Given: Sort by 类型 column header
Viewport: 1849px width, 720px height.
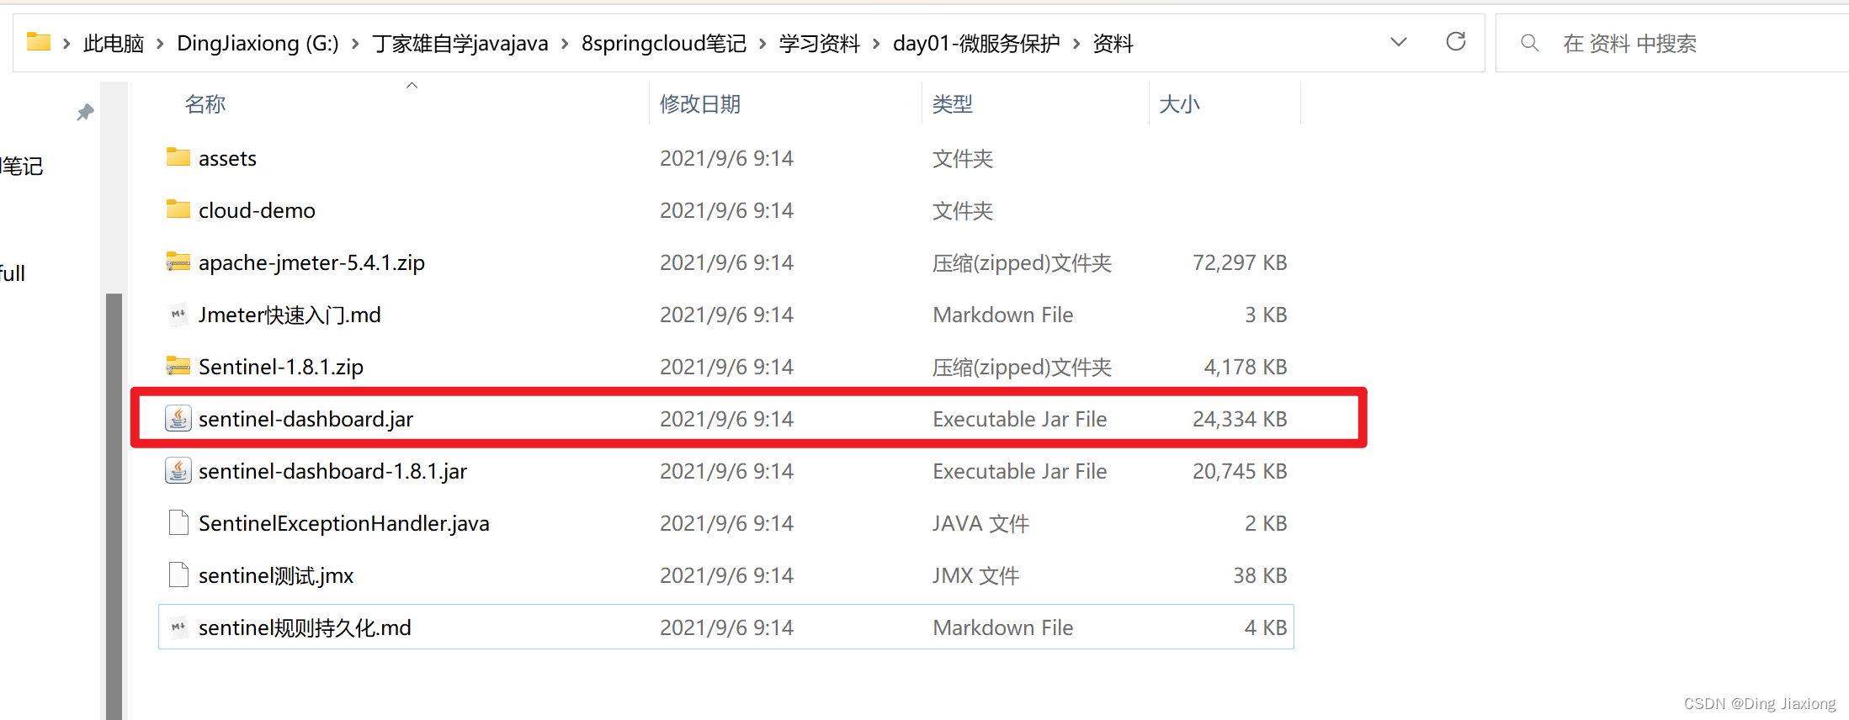Looking at the screenshot, I should click(x=953, y=104).
